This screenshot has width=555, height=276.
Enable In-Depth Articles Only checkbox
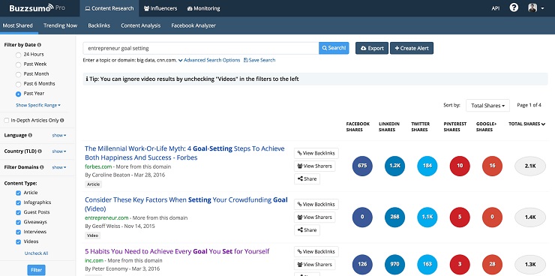[6, 121]
